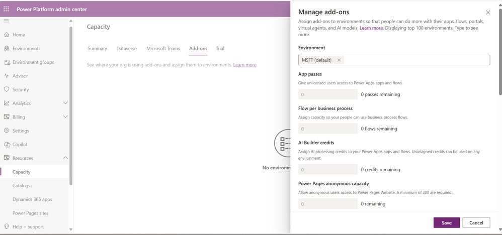Open the Environment selection combo box
502x235 pixels.
(x=394, y=60)
